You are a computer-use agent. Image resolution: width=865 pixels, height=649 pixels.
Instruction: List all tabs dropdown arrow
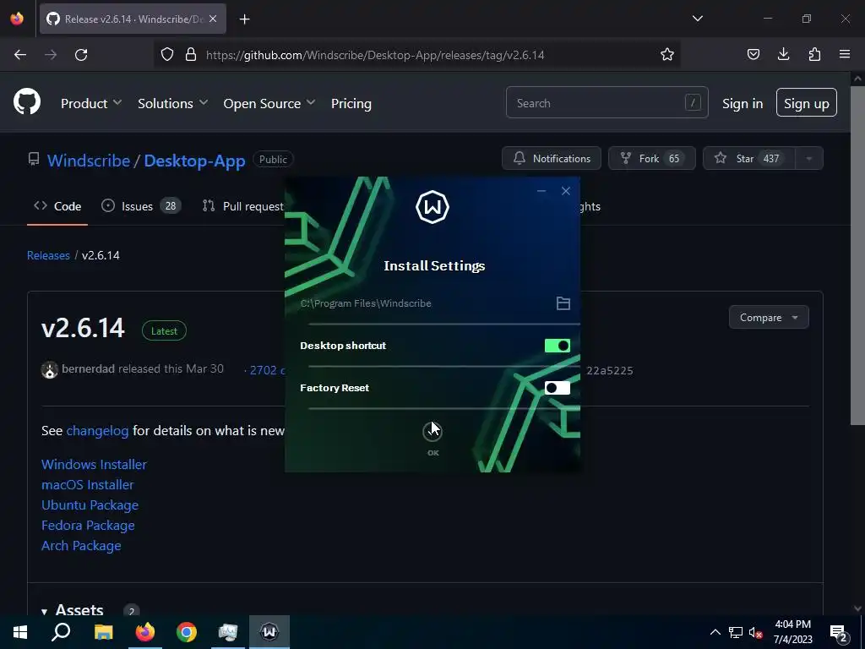[697, 19]
